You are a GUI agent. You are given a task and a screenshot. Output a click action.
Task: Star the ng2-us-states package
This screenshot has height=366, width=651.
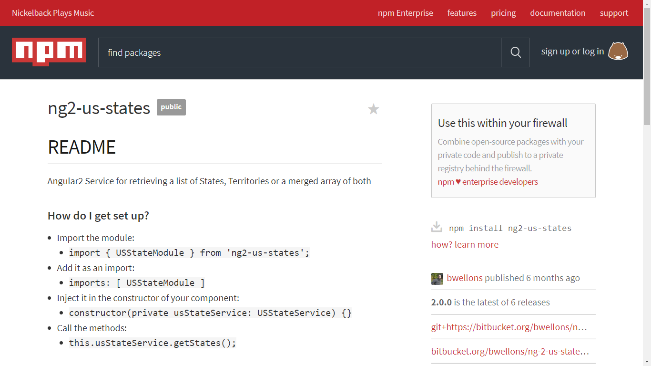[x=374, y=109]
